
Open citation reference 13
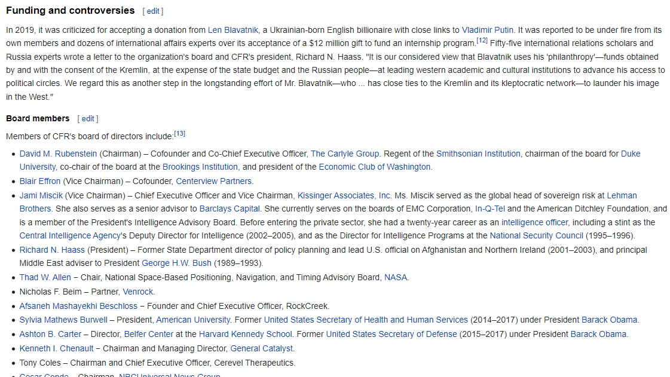click(x=179, y=134)
